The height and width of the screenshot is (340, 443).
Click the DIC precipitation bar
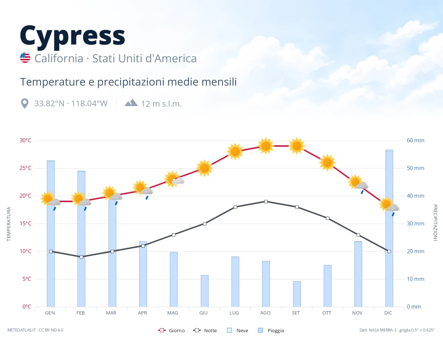point(389,228)
